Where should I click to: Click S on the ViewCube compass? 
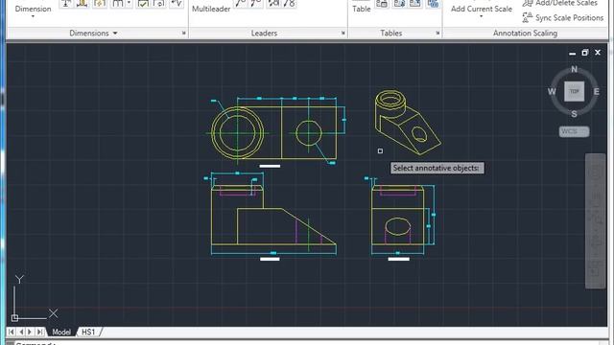pyautogui.click(x=574, y=114)
